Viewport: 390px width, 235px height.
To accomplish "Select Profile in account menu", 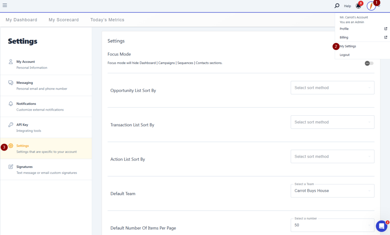I will click(344, 29).
